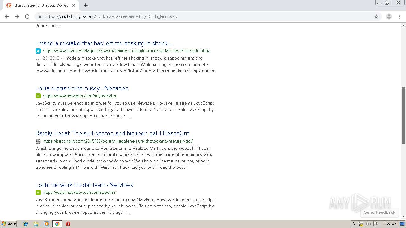Close the DuckDuckGo tab
Image resolution: width=406 pixels, height=228 pixels.
(74, 5)
